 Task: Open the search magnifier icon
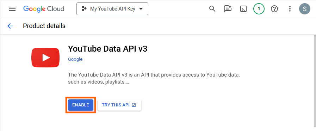pyautogui.click(x=212, y=9)
